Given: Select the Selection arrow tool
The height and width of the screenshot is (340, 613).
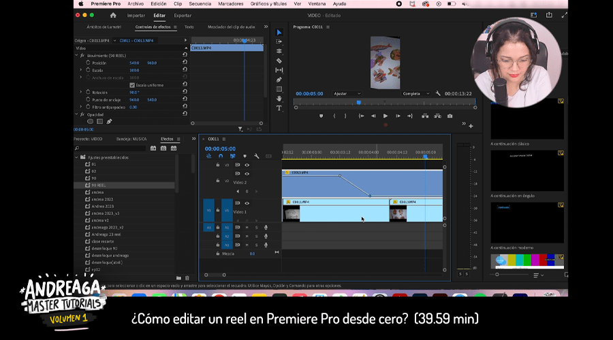Looking at the screenshot, I should click(x=279, y=33).
